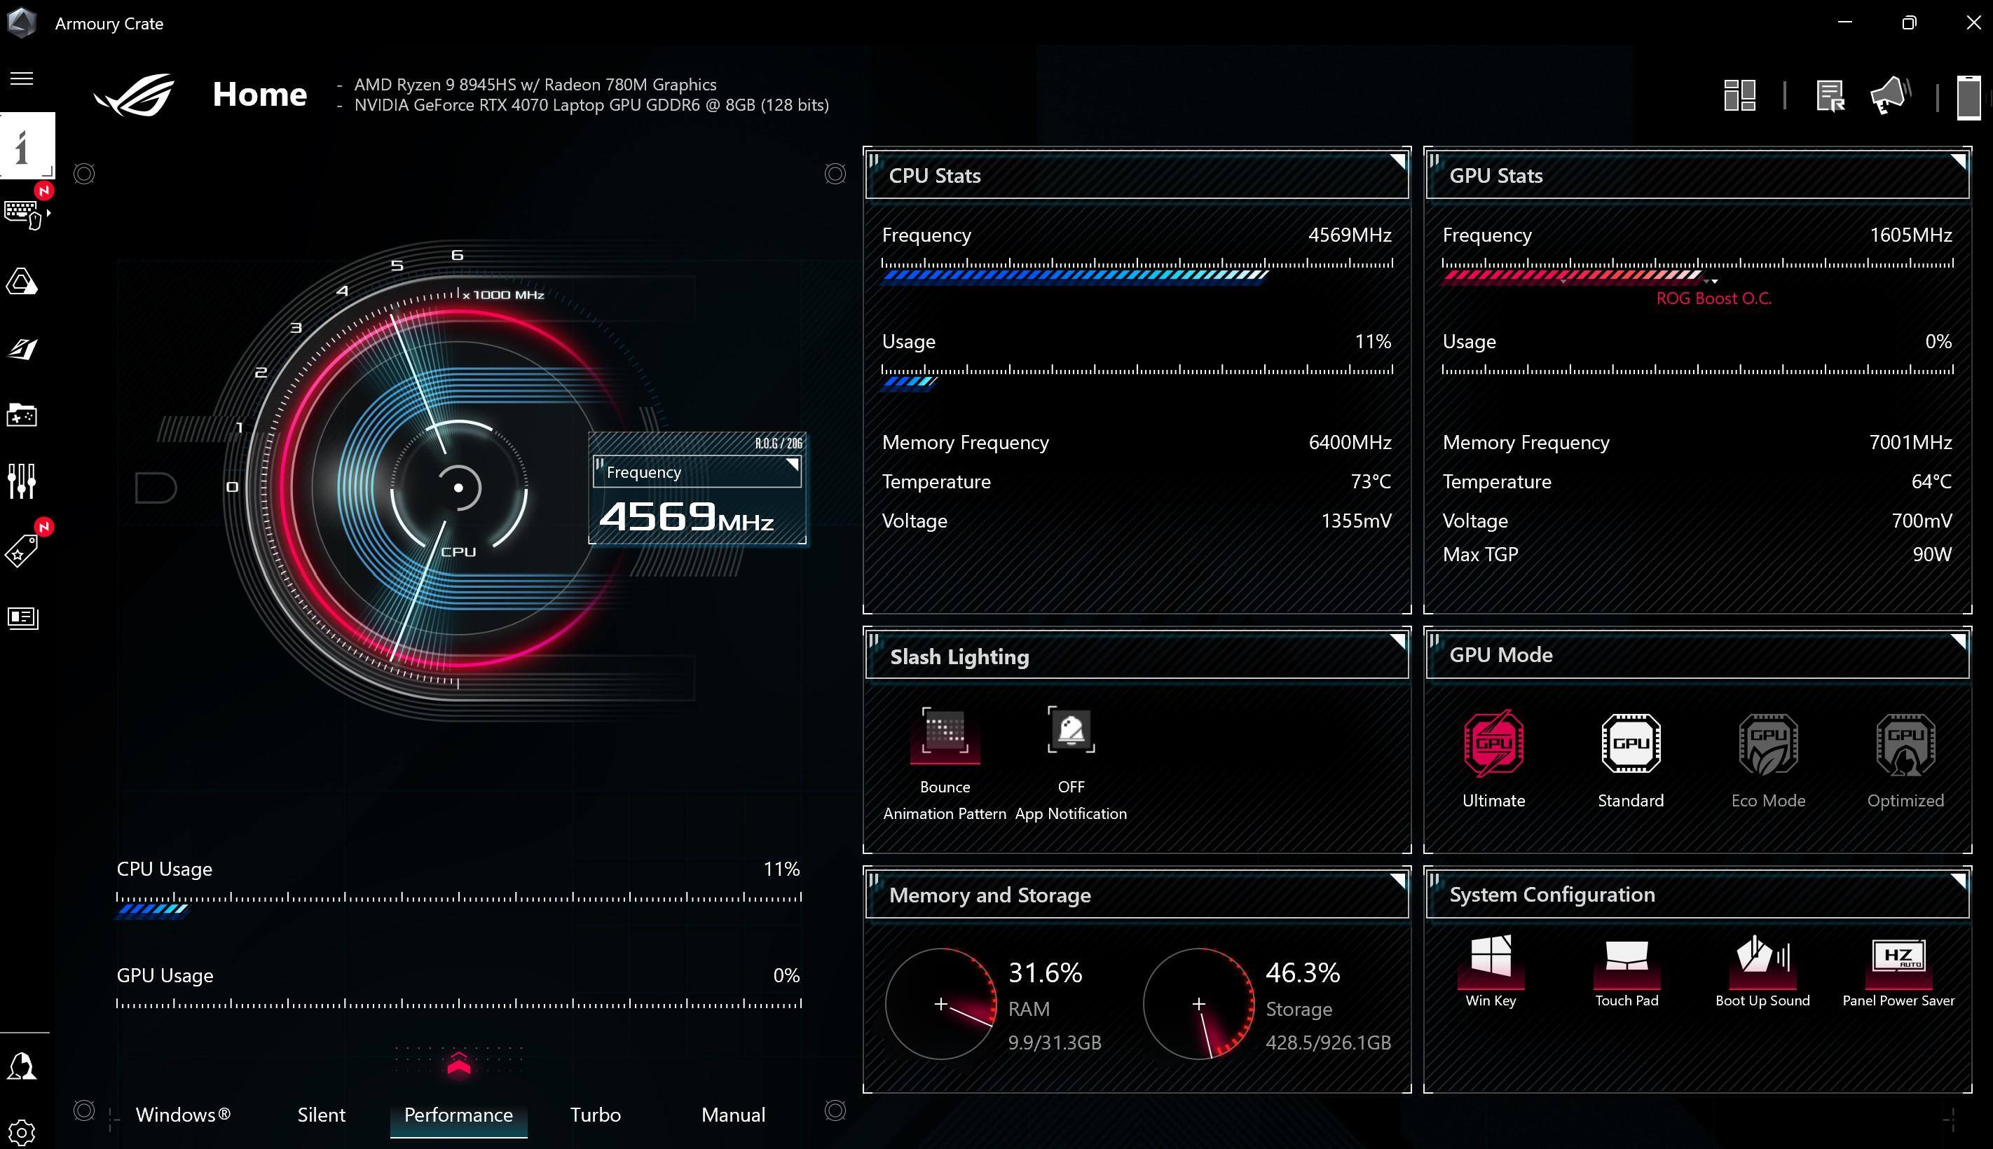This screenshot has width=1993, height=1149.
Task: Open the Aura Sync sidebar icon
Action: click(22, 282)
